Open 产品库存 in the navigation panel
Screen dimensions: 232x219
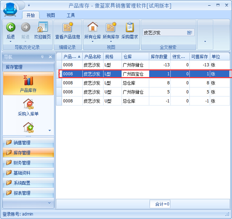pyautogui.click(x=28, y=83)
